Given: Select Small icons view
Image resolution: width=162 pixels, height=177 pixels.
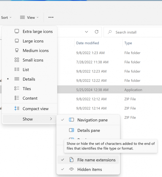Looking at the screenshot, I should tap(29, 60).
